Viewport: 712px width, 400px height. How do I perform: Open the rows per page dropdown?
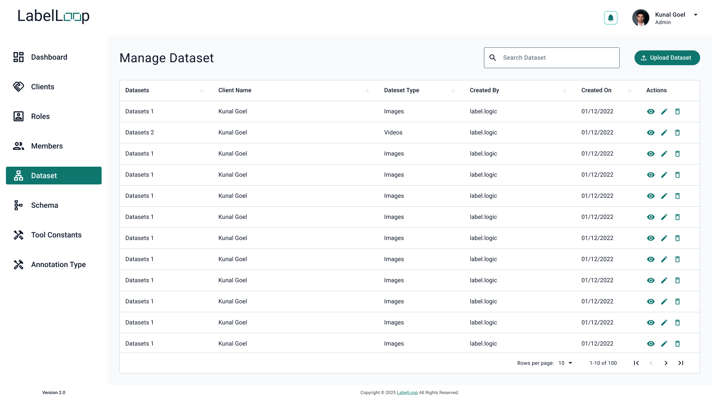point(566,363)
